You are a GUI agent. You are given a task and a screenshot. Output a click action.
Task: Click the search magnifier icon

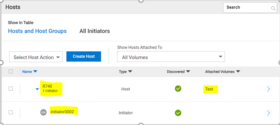pos(273,8)
